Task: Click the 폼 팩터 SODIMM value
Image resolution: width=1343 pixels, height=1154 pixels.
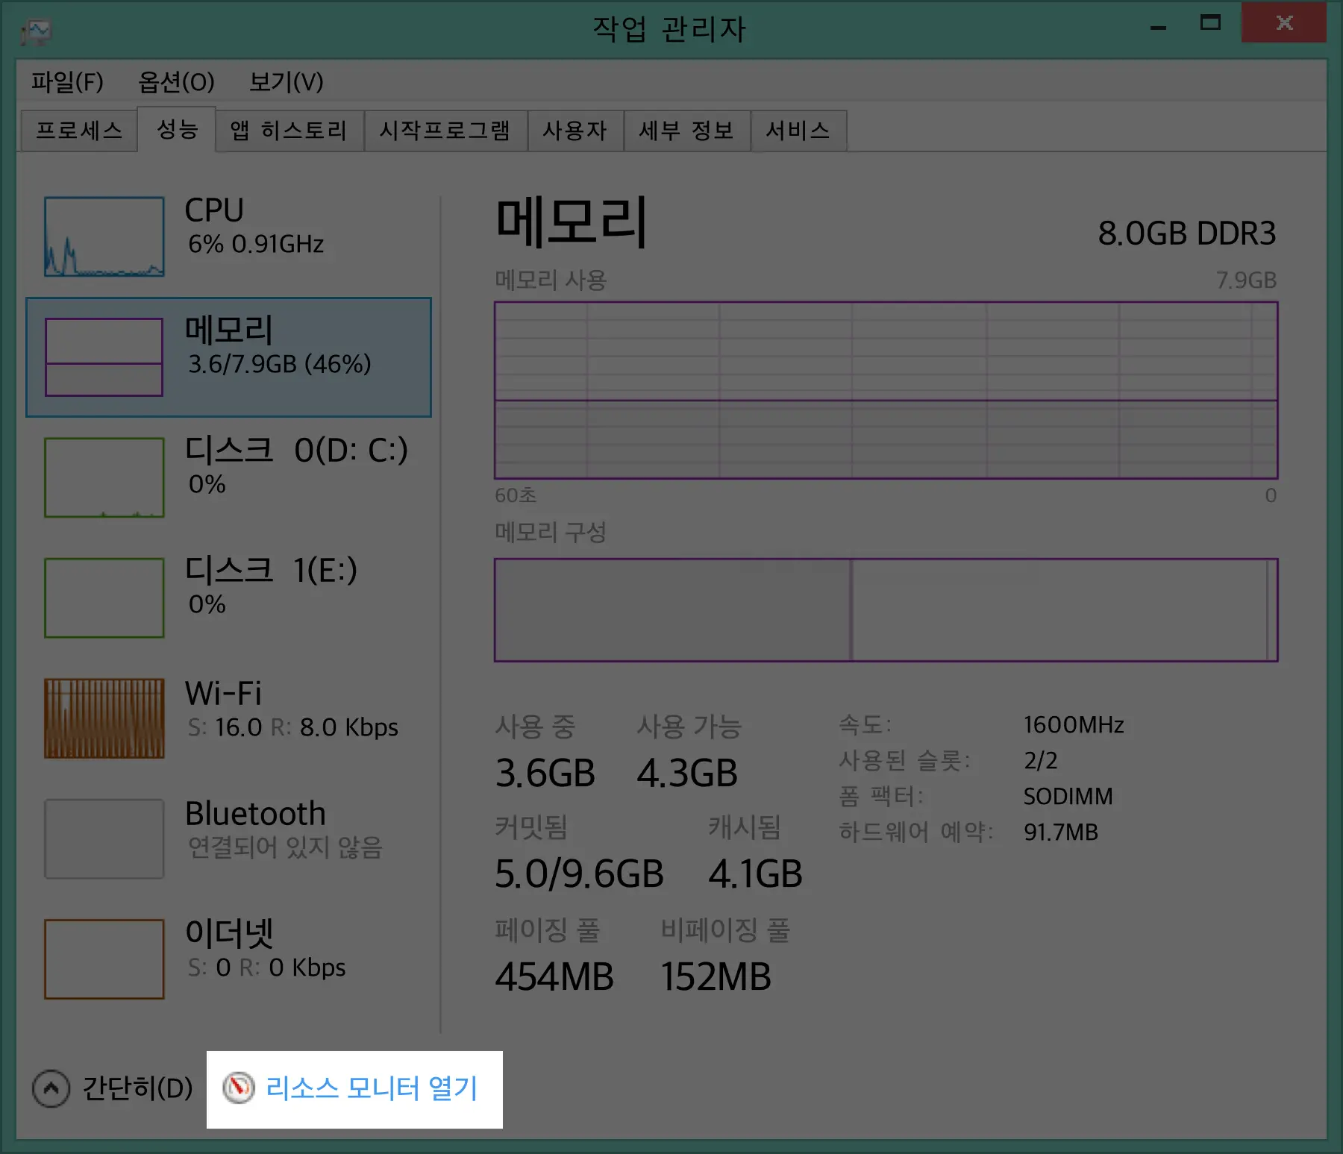Action: click(x=1068, y=796)
